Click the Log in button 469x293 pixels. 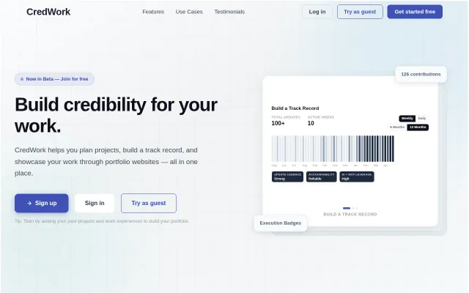[x=317, y=12]
